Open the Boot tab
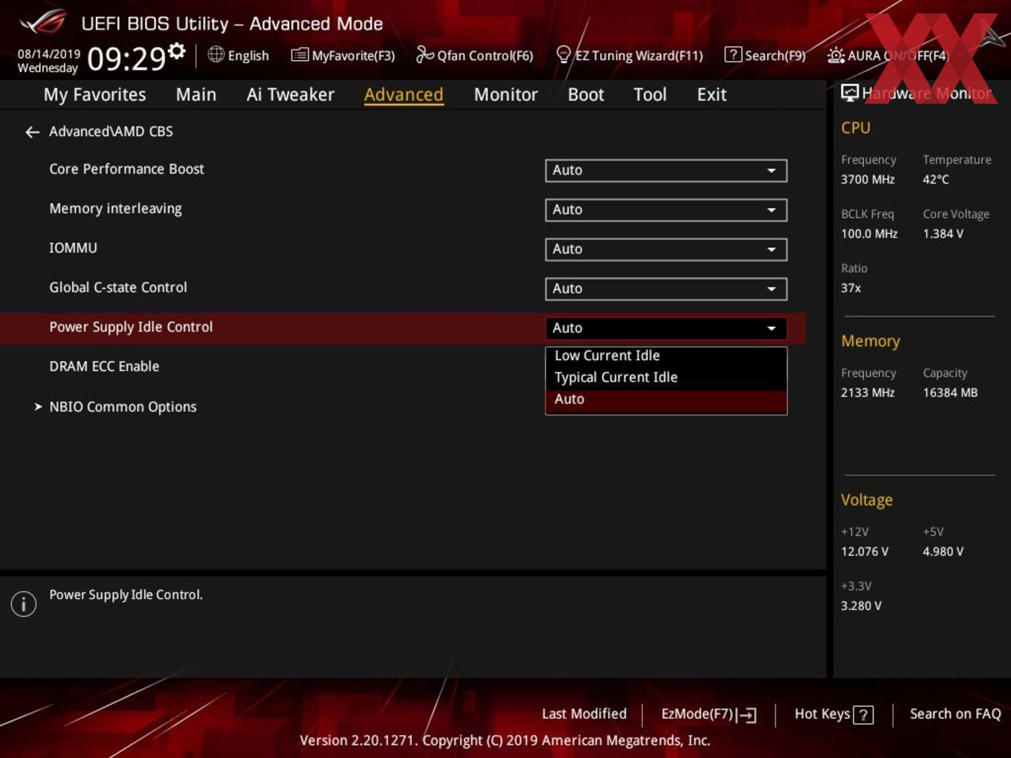 pyautogui.click(x=586, y=94)
